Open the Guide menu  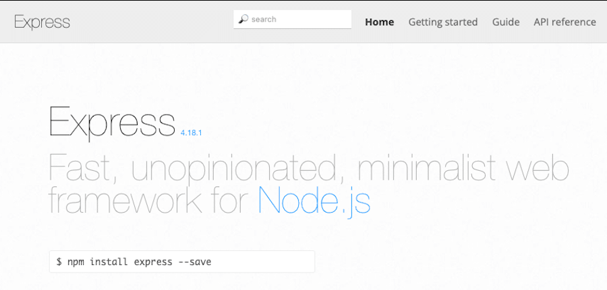click(x=506, y=22)
